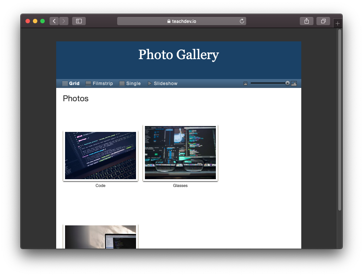The width and height of the screenshot is (363, 276).
Task: Open the Glasses photo thumbnail
Action: click(x=180, y=153)
